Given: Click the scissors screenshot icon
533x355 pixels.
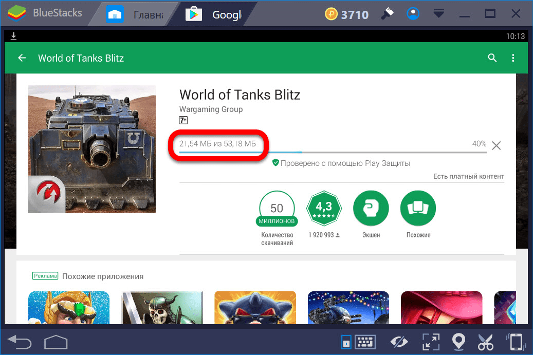Looking at the screenshot, I should tap(486, 342).
